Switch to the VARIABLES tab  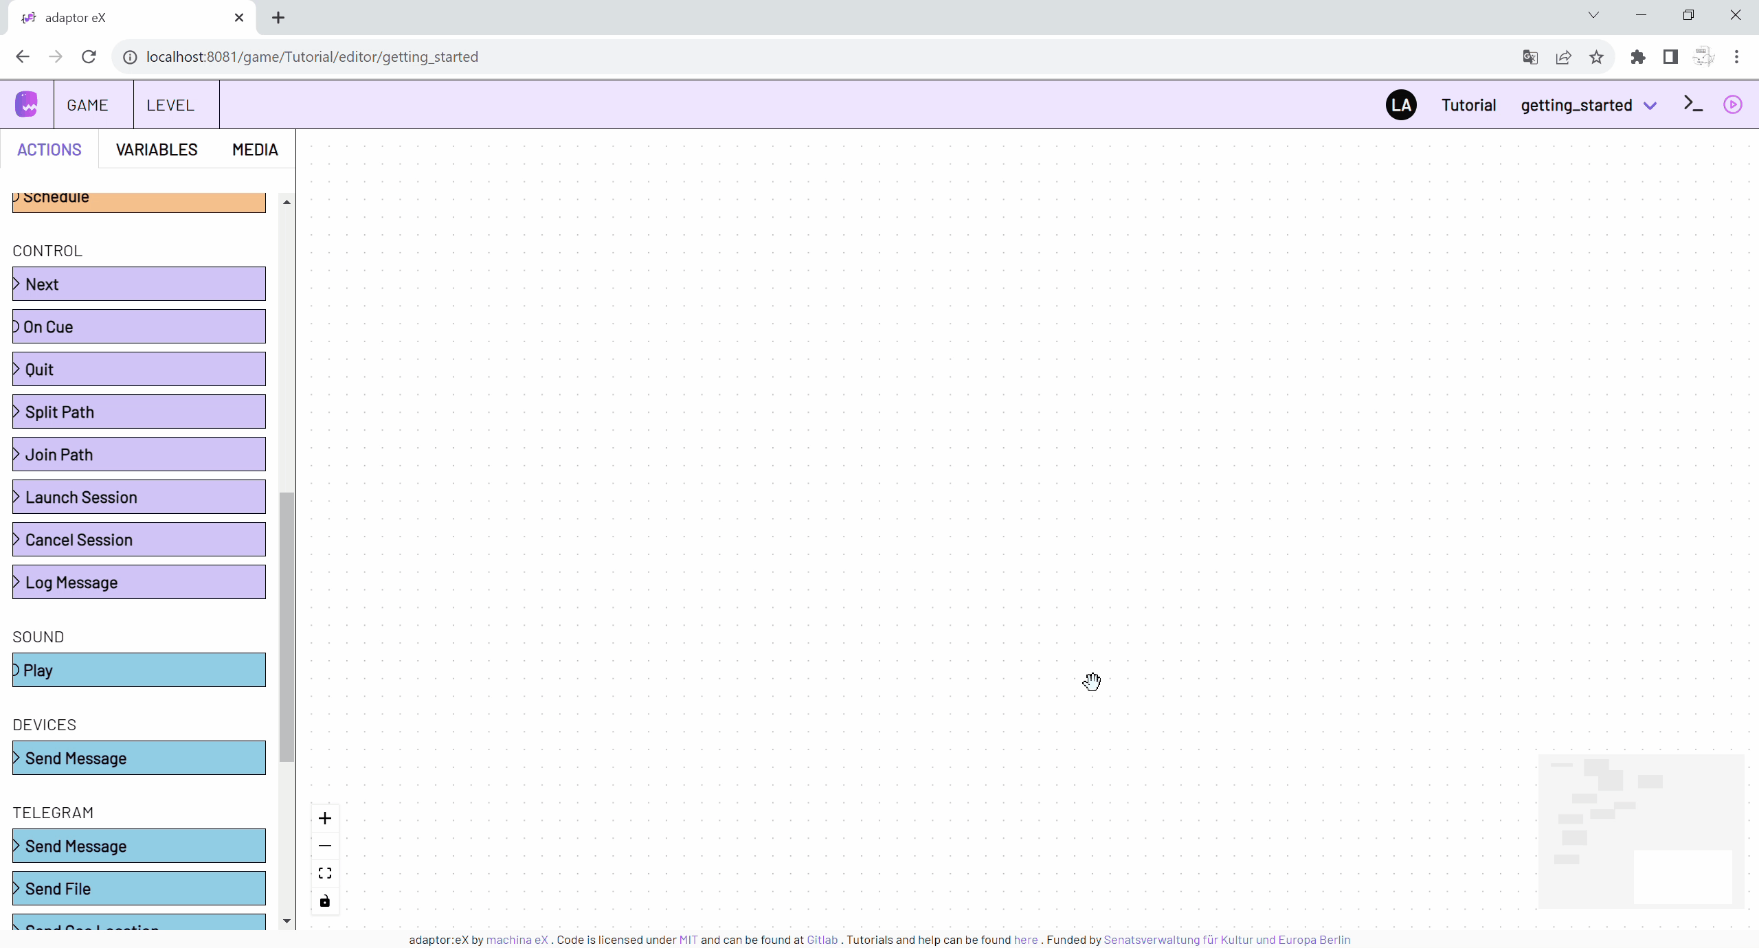pyautogui.click(x=157, y=150)
